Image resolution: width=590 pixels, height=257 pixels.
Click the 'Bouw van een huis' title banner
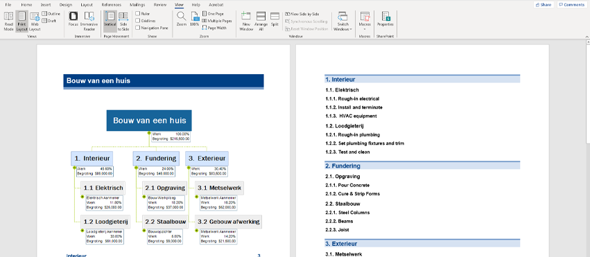(x=164, y=81)
